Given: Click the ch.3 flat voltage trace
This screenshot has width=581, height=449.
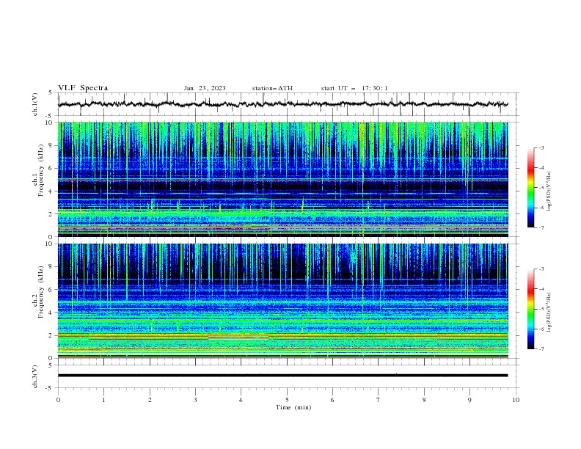Looking at the screenshot, I should (282, 376).
